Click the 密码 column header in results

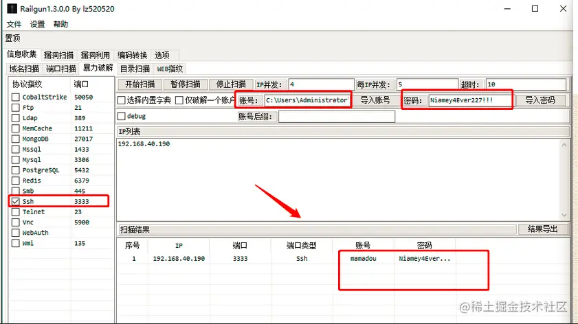(424, 246)
